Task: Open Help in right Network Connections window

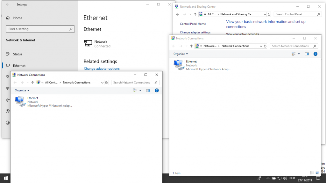Action: 315,54
